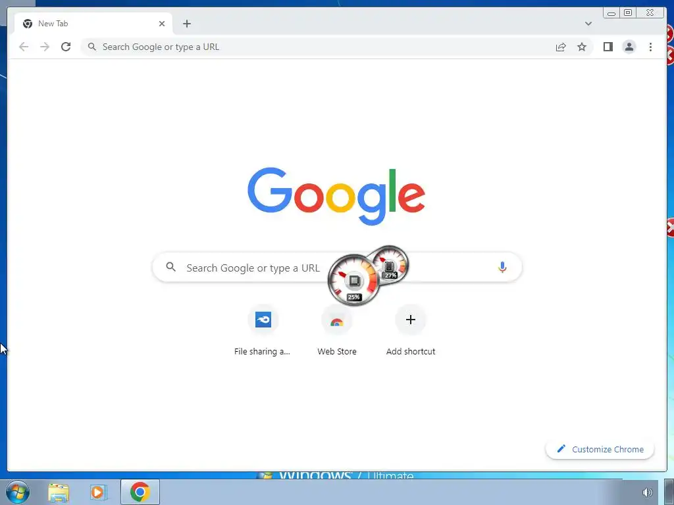Click the browser forward arrow
674x505 pixels.
pos(45,47)
